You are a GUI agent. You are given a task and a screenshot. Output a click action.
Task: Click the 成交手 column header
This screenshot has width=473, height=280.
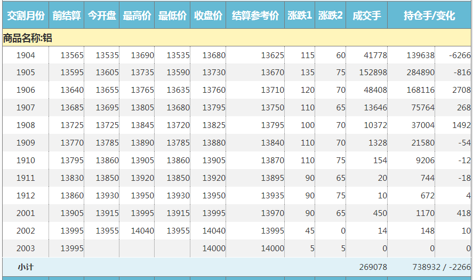367,16
